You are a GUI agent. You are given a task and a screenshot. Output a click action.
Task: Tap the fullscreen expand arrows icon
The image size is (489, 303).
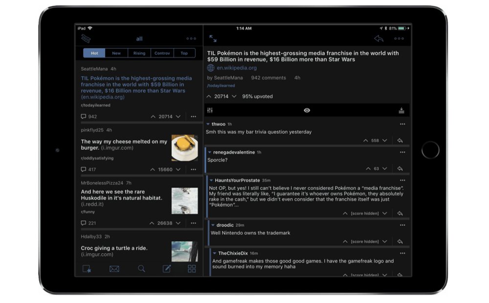(213, 39)
